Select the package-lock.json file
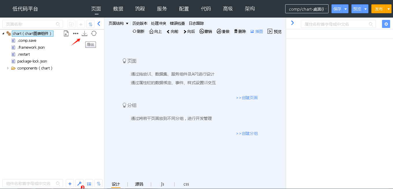 (x=32, y=61)
